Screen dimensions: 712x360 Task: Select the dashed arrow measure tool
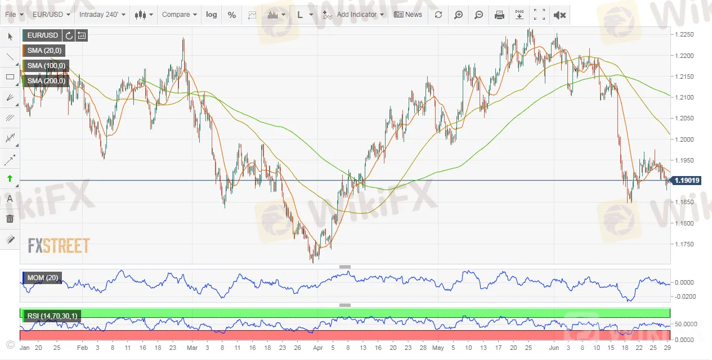click(10, 160)
